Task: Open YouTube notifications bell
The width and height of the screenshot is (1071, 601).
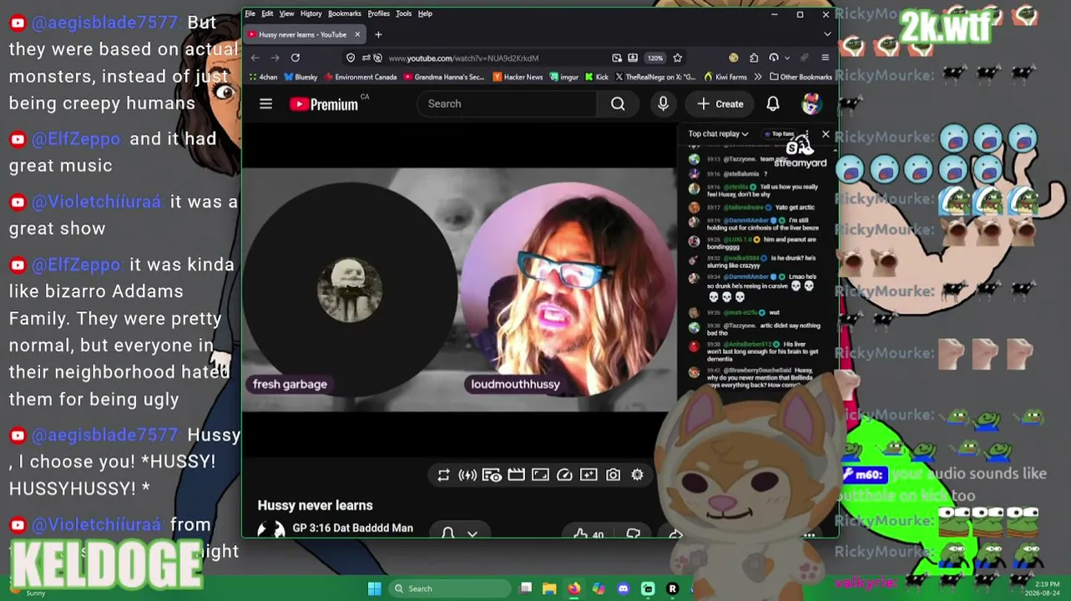Action: pyautogui.click(x=773, y=104)
